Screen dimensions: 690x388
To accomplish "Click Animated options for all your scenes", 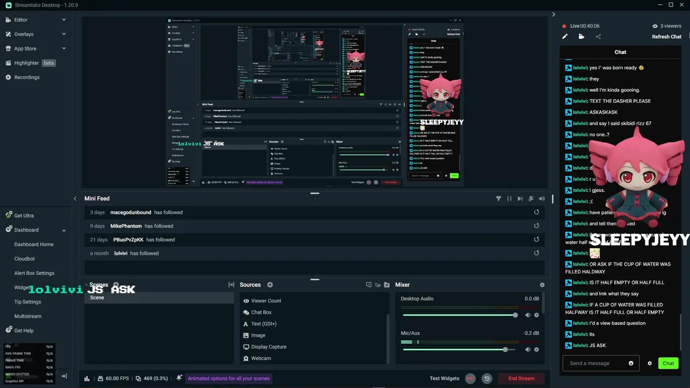I will coord(229,378).
